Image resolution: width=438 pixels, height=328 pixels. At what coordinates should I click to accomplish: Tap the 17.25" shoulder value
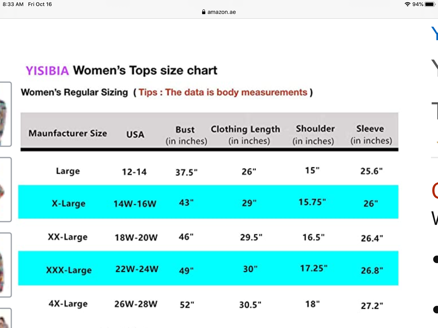click(314, 268)
